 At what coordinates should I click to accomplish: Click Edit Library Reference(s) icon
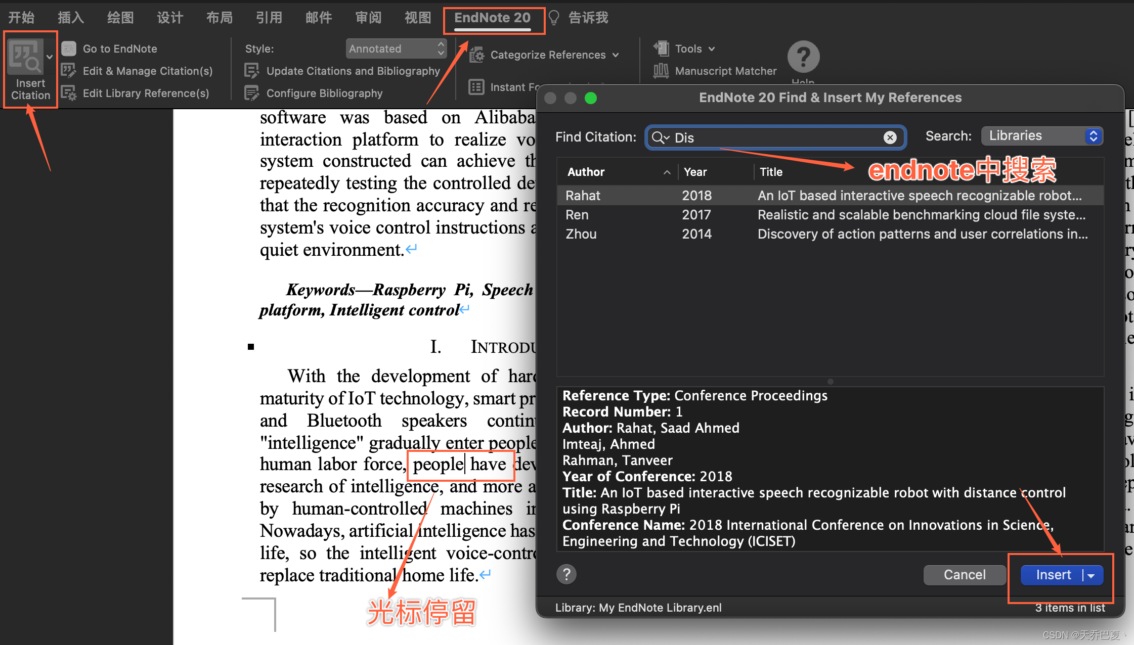pyautogui.click(x=69, y=93)
